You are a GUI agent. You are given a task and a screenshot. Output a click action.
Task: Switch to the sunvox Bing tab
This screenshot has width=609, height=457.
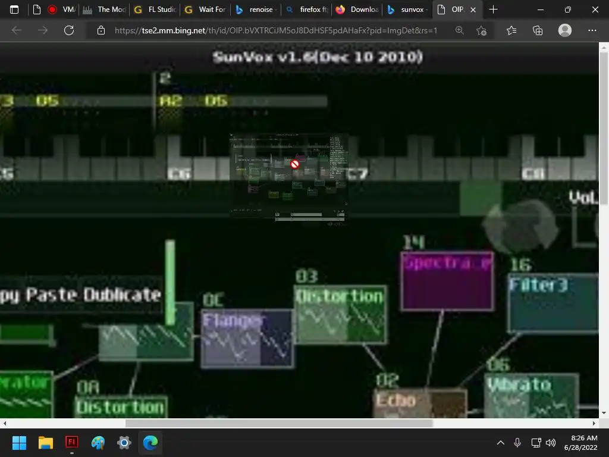click(x=407, y=10)
